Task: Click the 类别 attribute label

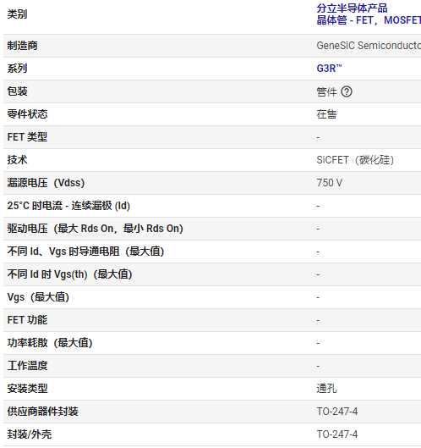Action: point(17,14)
